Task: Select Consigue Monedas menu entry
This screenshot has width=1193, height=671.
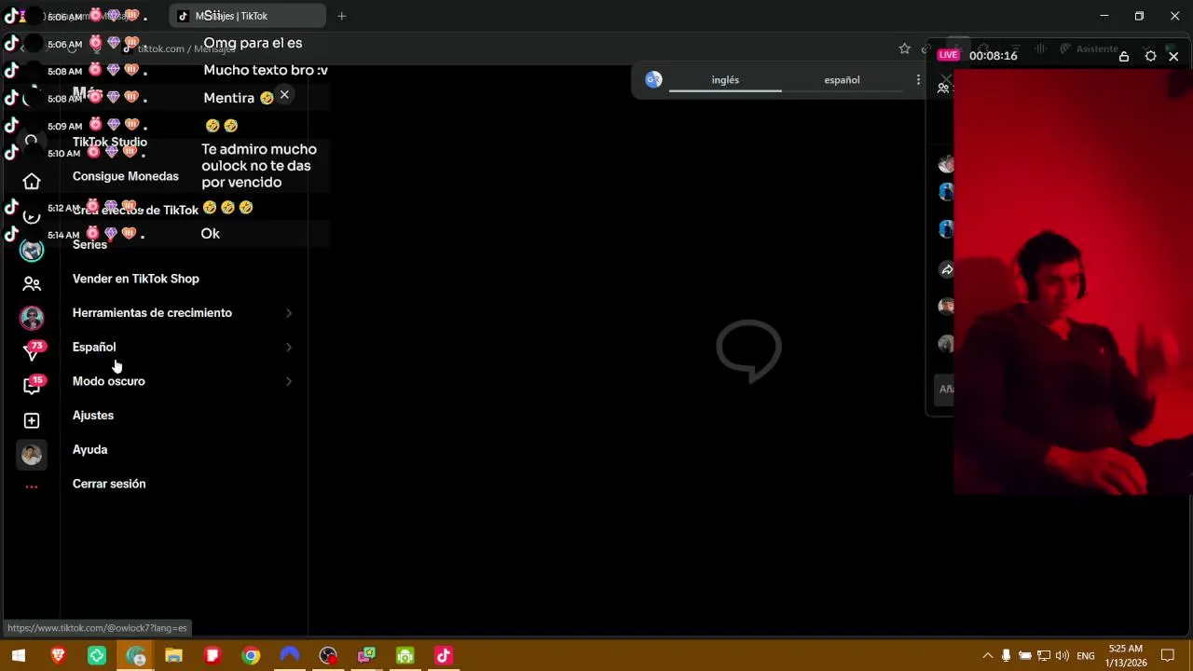Action: (x=126, y=176)
